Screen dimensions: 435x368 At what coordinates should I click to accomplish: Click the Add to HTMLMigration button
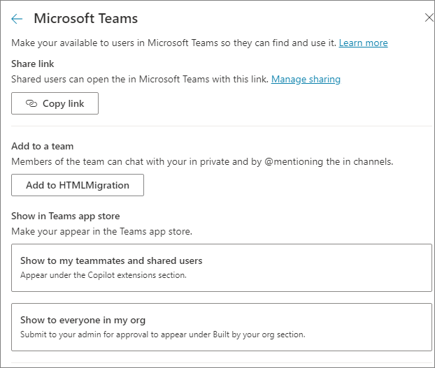click(x=78, y=185)
